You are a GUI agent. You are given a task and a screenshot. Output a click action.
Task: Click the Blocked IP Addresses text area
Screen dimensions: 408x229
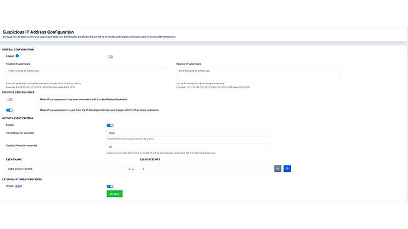pos(258,75)
